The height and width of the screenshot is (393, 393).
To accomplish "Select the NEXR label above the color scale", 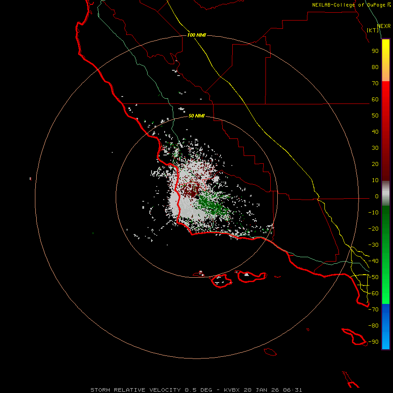I will click(x=383, y=26).
